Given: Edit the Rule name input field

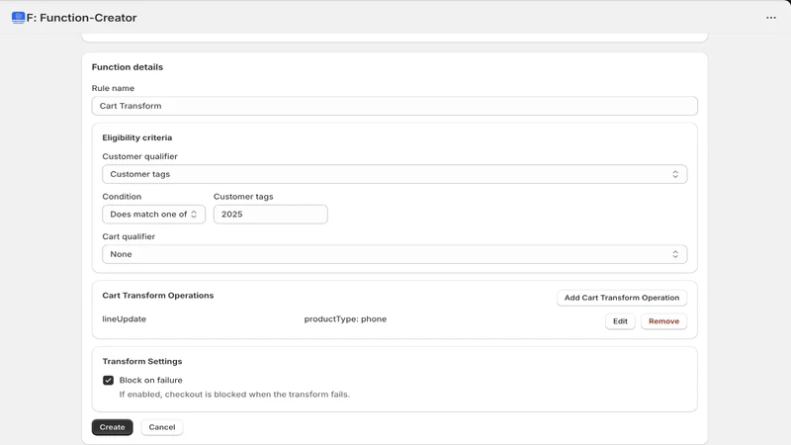Looking at the screenshot, I should [x=395, y=106].
